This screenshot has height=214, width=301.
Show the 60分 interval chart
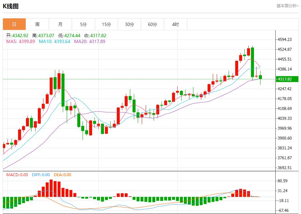point(152,24)
